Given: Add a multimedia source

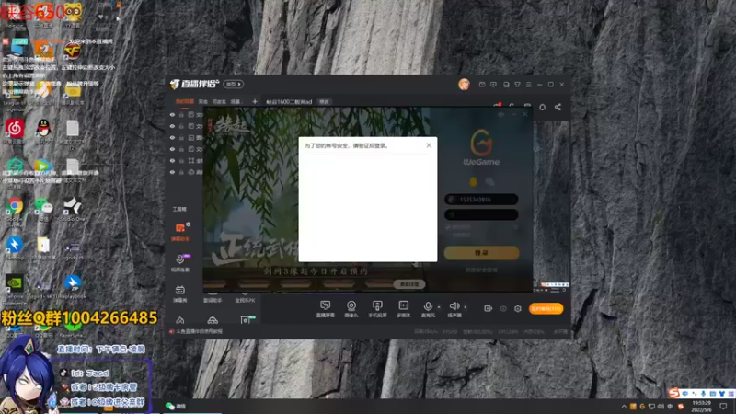Looking at the screenshot, I should pos(403,309).
